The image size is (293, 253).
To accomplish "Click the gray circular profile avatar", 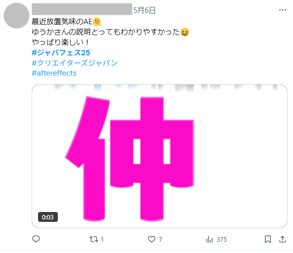I will [16, 15].
